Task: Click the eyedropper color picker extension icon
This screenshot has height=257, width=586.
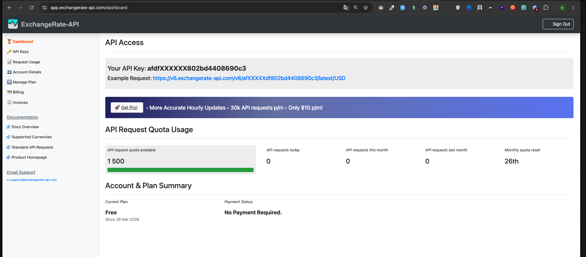Action: [392, 8]
